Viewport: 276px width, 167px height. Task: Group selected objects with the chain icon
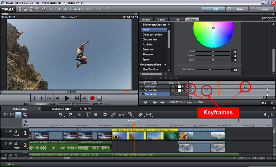113,115
